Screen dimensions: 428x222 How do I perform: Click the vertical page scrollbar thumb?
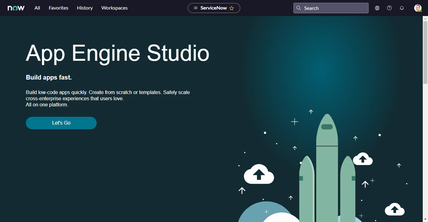425,52
